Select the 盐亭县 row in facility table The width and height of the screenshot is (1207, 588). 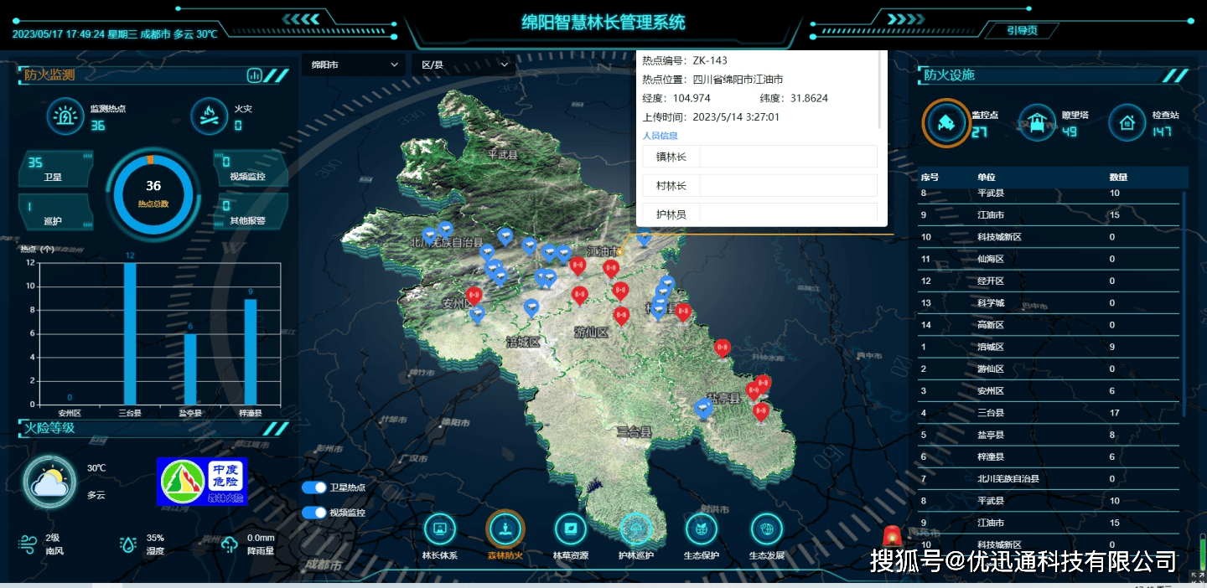tap(1049, 435)
